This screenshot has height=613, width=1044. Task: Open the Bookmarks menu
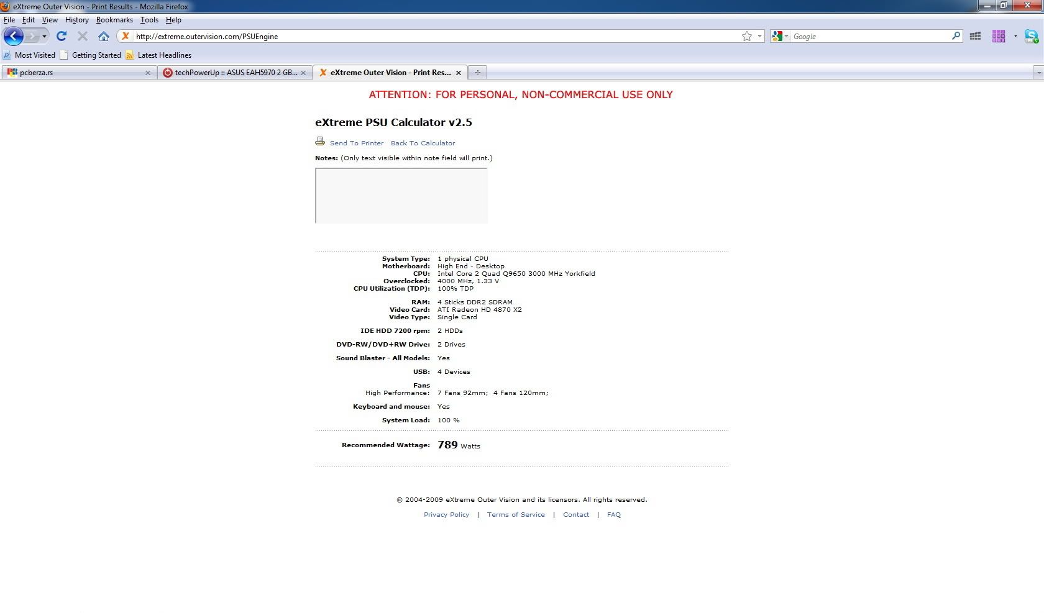point(114,20)
